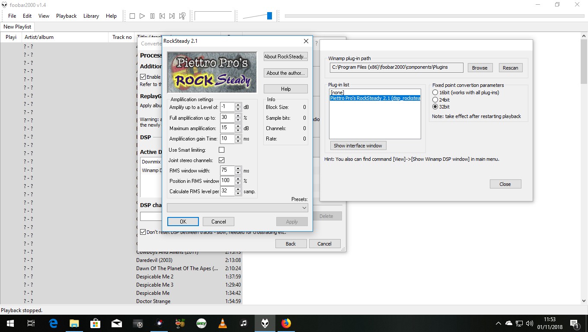Click the volume slider handle

click(x=269, y=16)
